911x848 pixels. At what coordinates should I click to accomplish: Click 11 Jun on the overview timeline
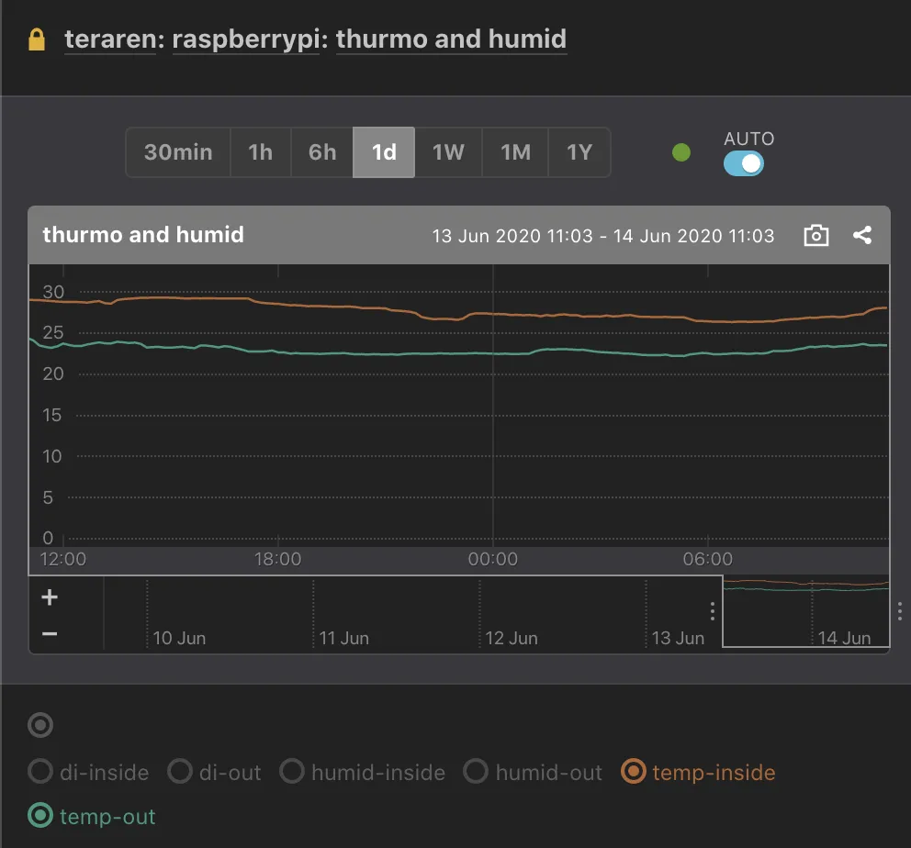pos(343,638)
